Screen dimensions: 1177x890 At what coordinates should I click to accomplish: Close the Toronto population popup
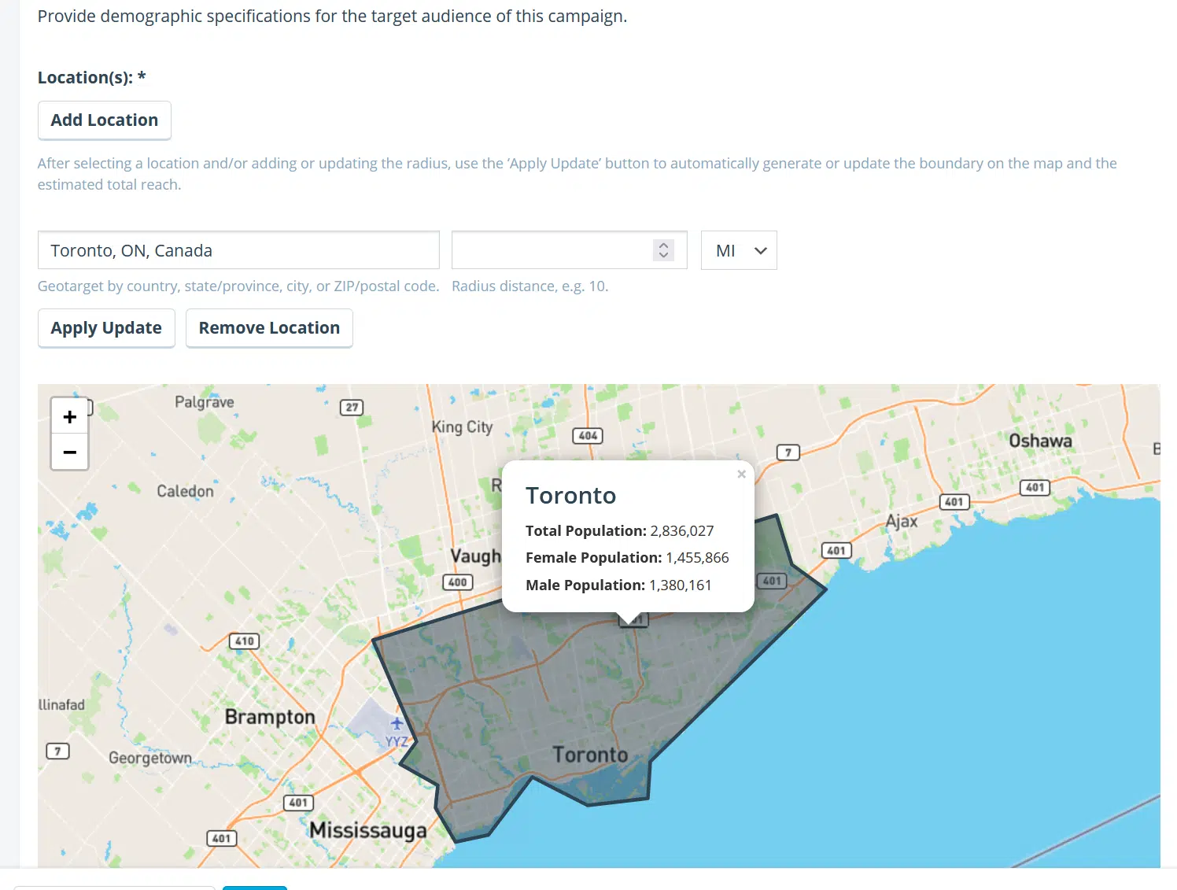click(x=741, y=474)
